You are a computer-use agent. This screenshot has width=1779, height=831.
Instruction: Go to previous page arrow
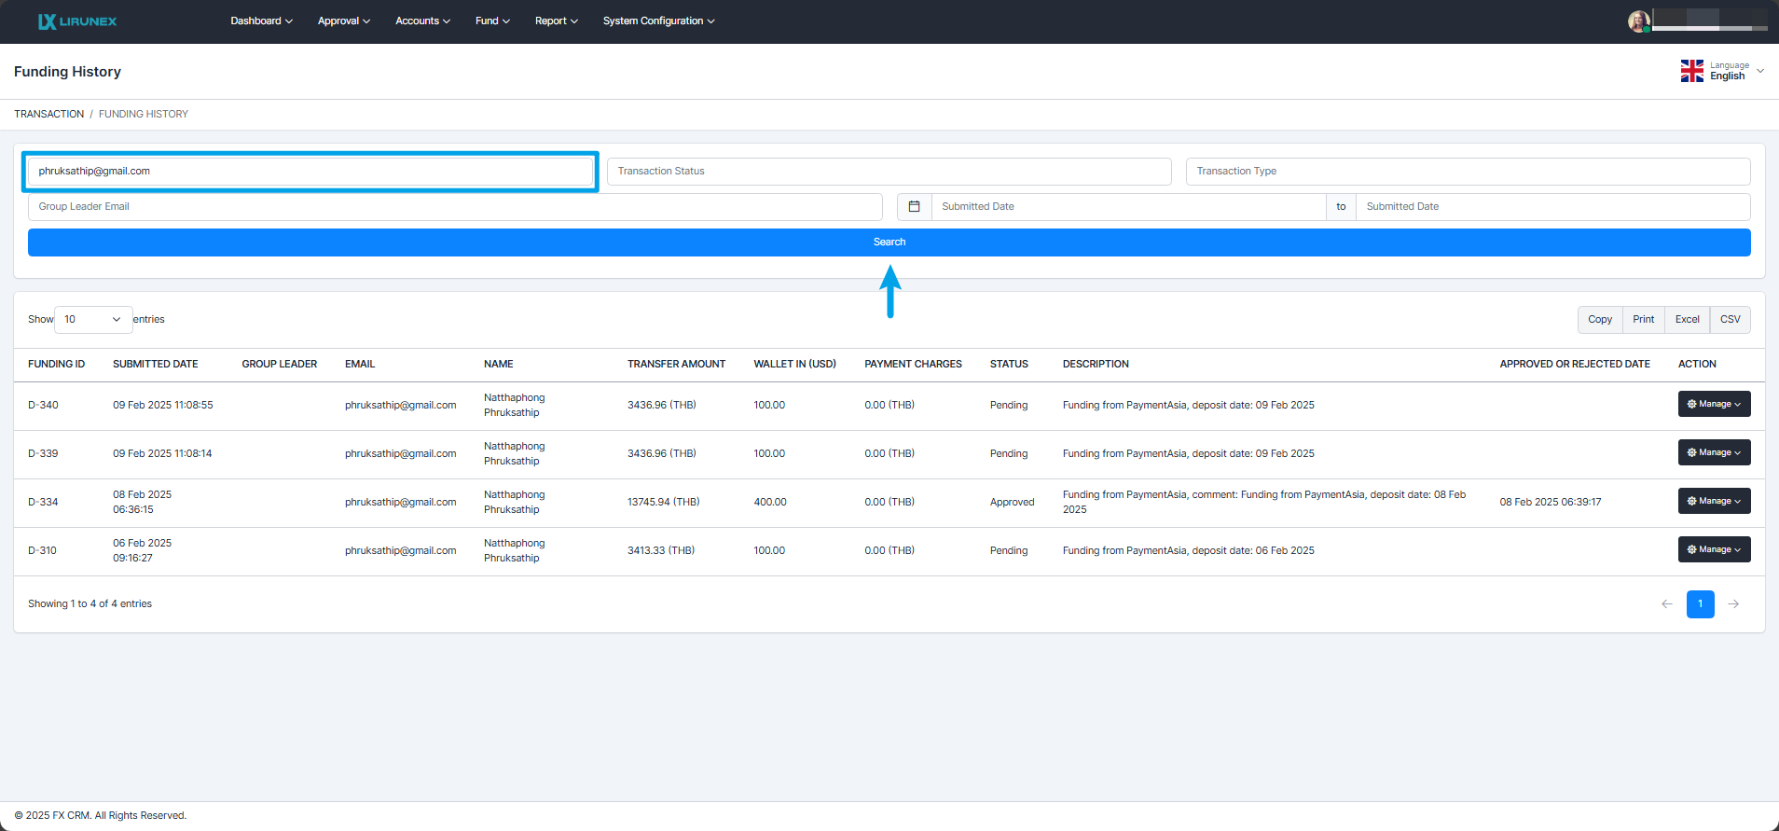[1667, 604]
